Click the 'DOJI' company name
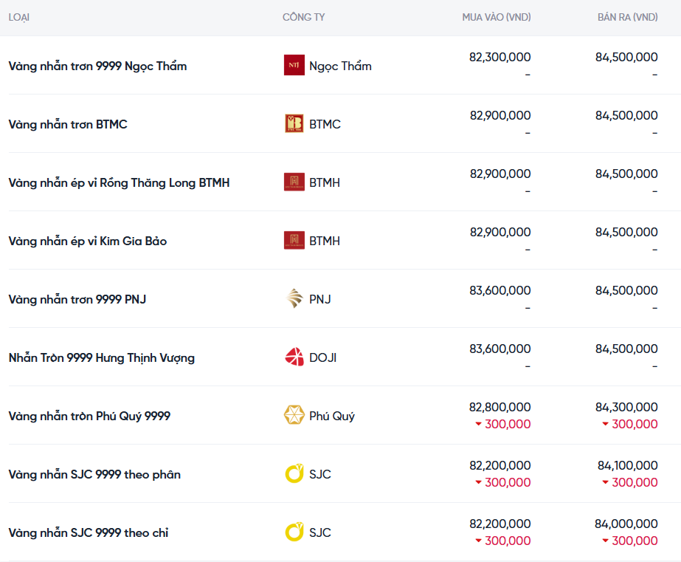The width and height of the screenshot is (681, 562). click(322, 357)
